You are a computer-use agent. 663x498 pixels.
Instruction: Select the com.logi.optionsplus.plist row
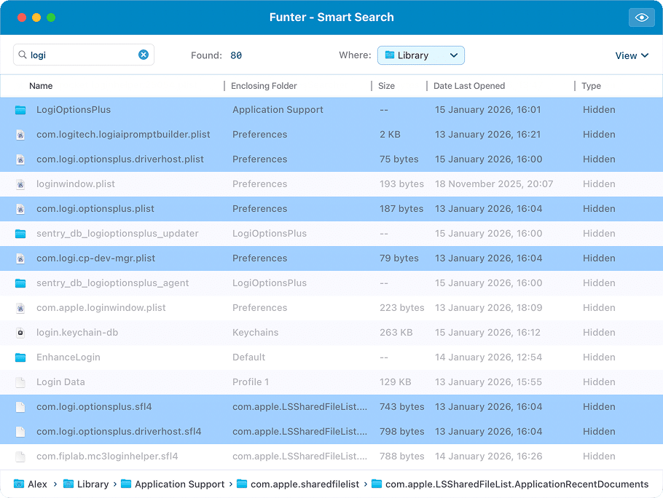[x=146, y=208]
